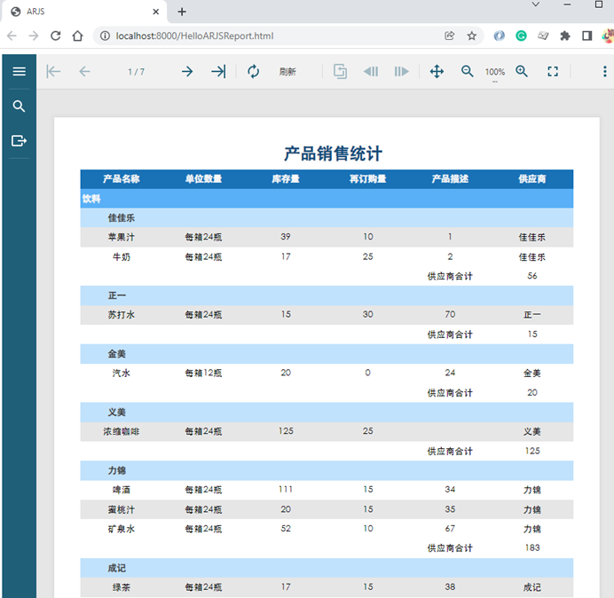
Task: Click the 啤酒 product cell
Action: [x=122, y=490]
